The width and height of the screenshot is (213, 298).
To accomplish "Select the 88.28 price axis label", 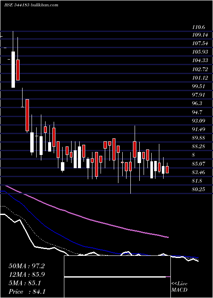I will [x=199, y=146].
